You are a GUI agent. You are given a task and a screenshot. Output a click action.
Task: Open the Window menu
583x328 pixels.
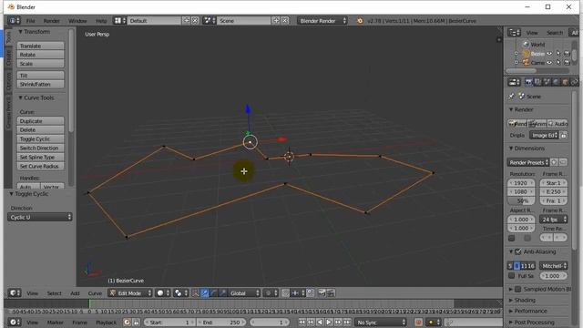click(x=77, y=21)
